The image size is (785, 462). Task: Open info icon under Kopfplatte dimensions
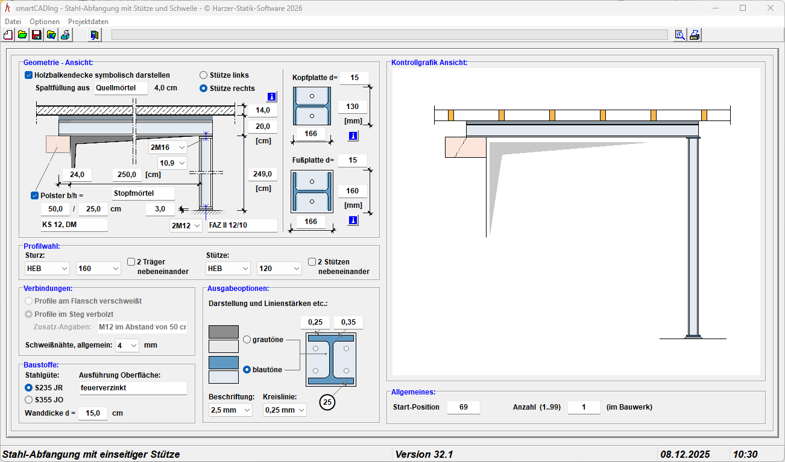pos(353,136)
